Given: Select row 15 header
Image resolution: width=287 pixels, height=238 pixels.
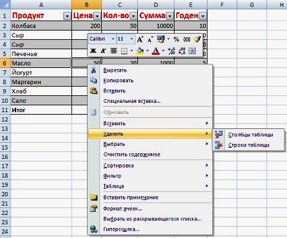Looking at the screenshot, I should (x=5, y=147).
